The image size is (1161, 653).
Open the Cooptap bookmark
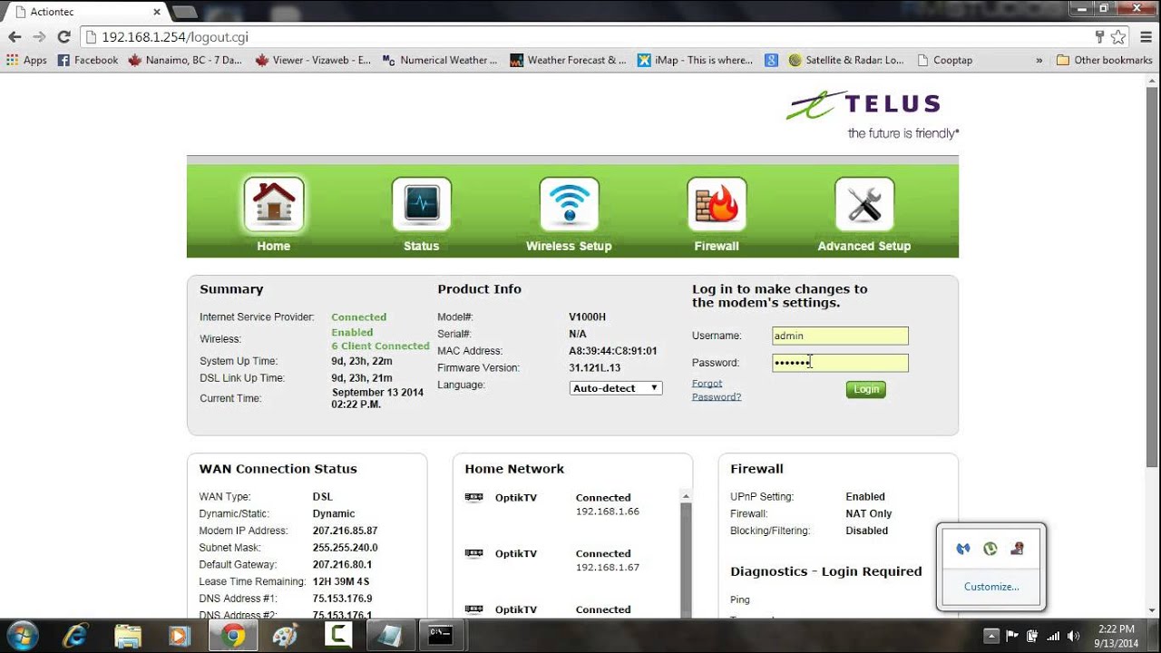click(x=944, y=60)
